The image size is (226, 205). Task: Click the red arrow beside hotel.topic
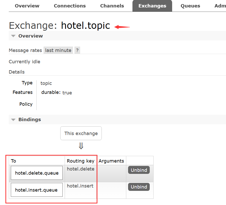pyautogui.click(x=122, y=26)
